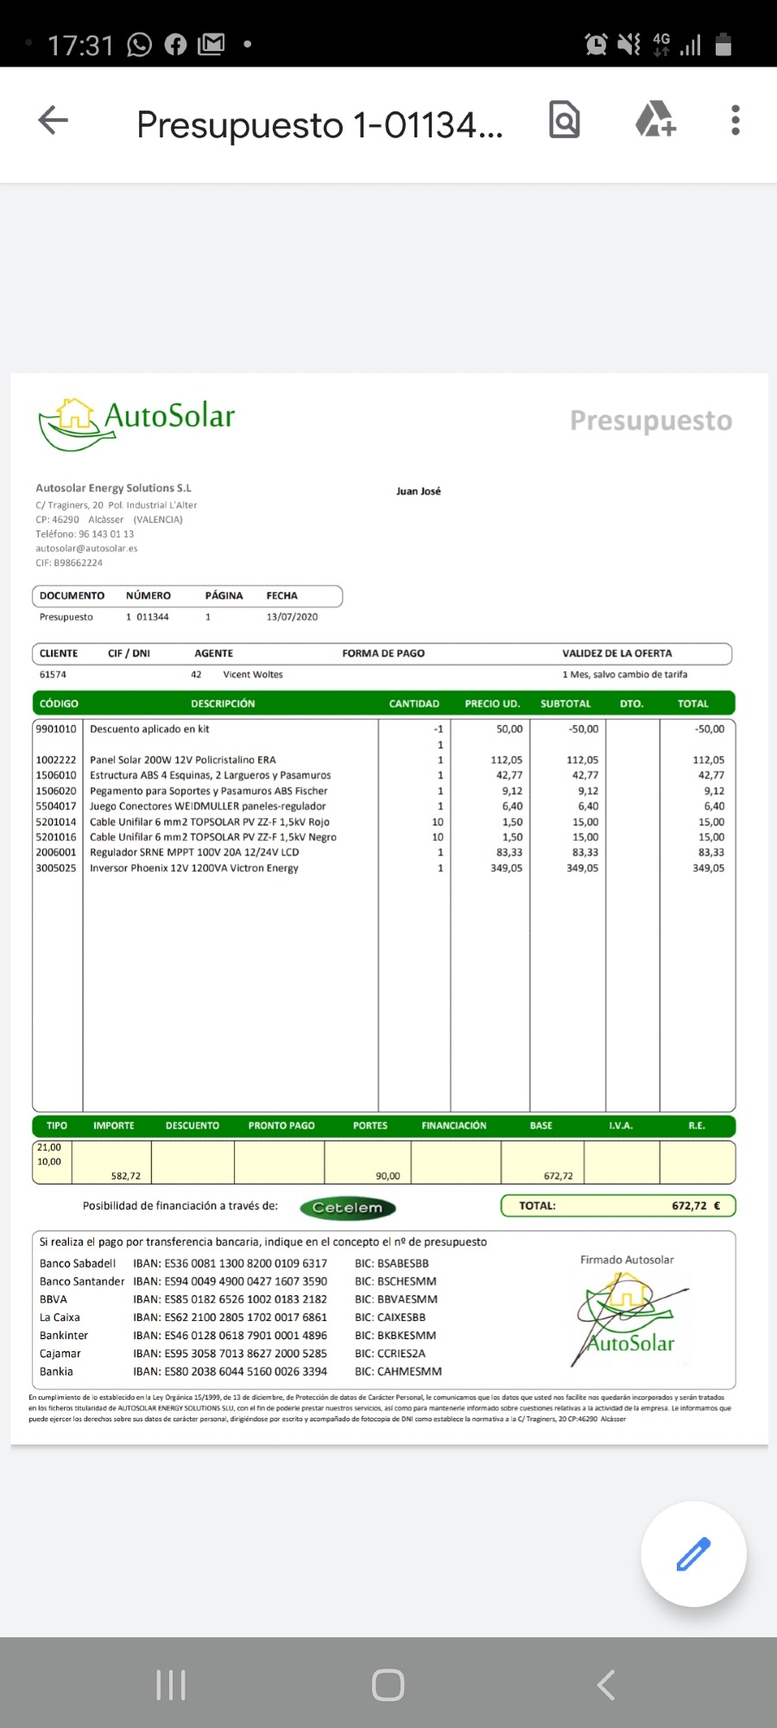
Task: Tap the battery status icon
Action: 724,44
